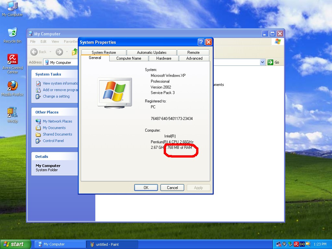Launch Avira Control Center from desktop
Viewport: 332px width, 249px height.
click(x=13, y=64)
